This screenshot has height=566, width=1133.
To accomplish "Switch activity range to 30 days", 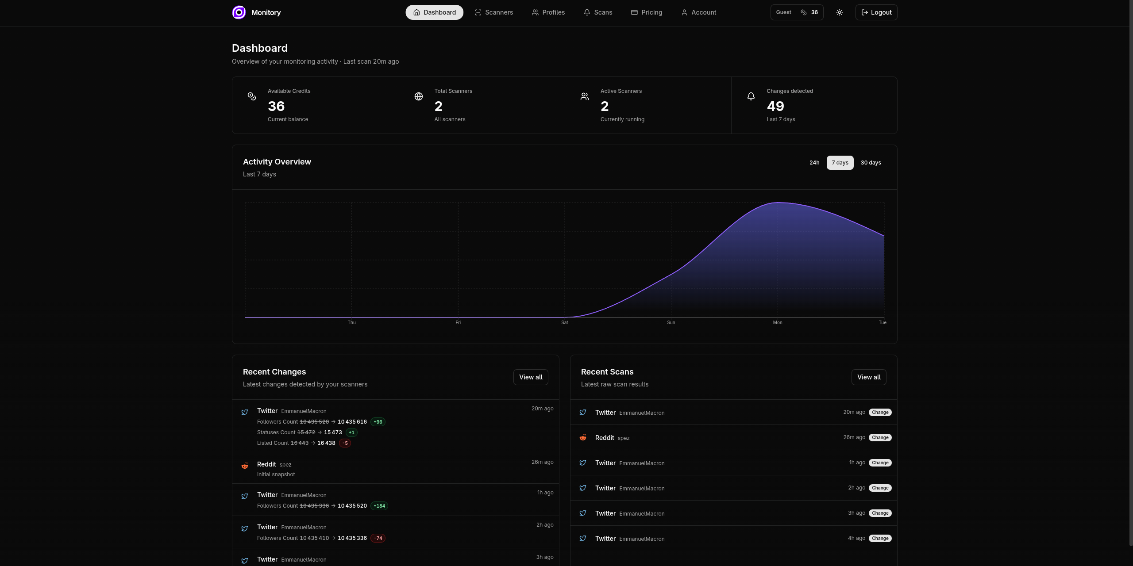I will [x=871, y=163].
